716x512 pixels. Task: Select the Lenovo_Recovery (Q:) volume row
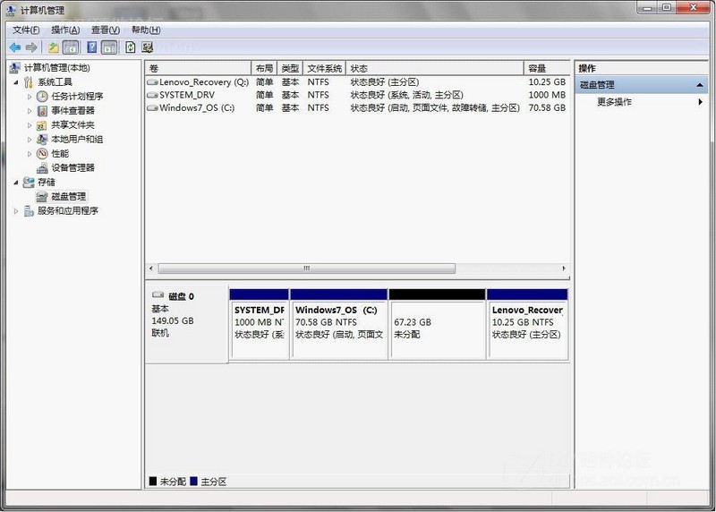(x=203, y=82)
